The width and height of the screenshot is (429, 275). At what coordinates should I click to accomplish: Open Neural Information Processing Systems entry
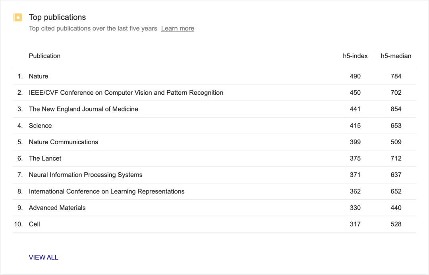(x=85, y=175)
